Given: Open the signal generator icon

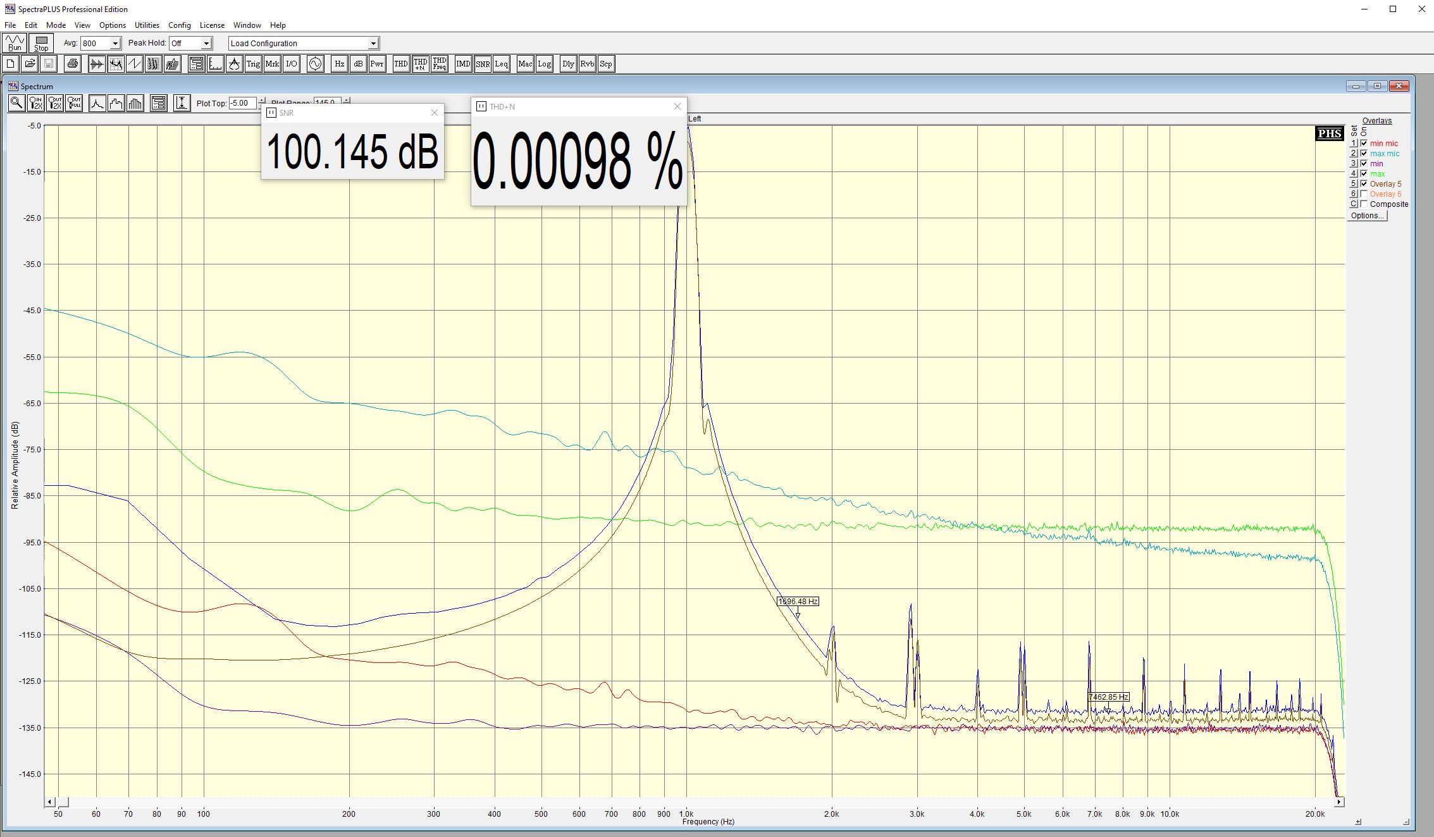Looking at the screenshot, I should point(315,64).
